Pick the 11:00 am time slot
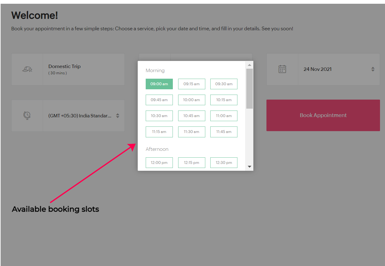The width and height of the screenshot is (385, 266). pyautogui.click(x=224, y=116)
